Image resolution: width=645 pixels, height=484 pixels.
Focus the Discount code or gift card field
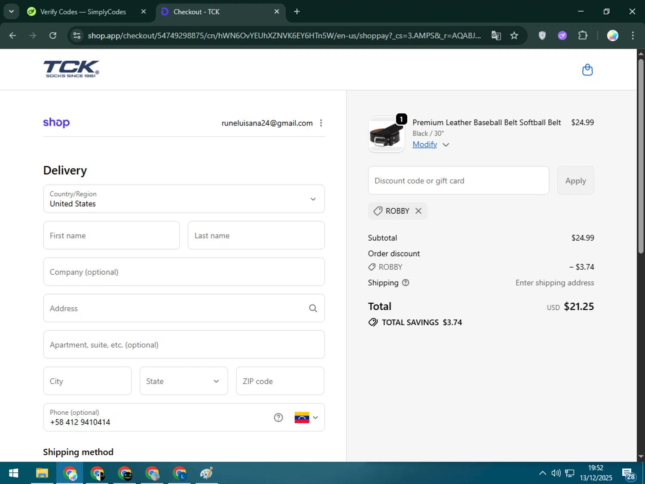pyautogui.click(x=458, y=181)
